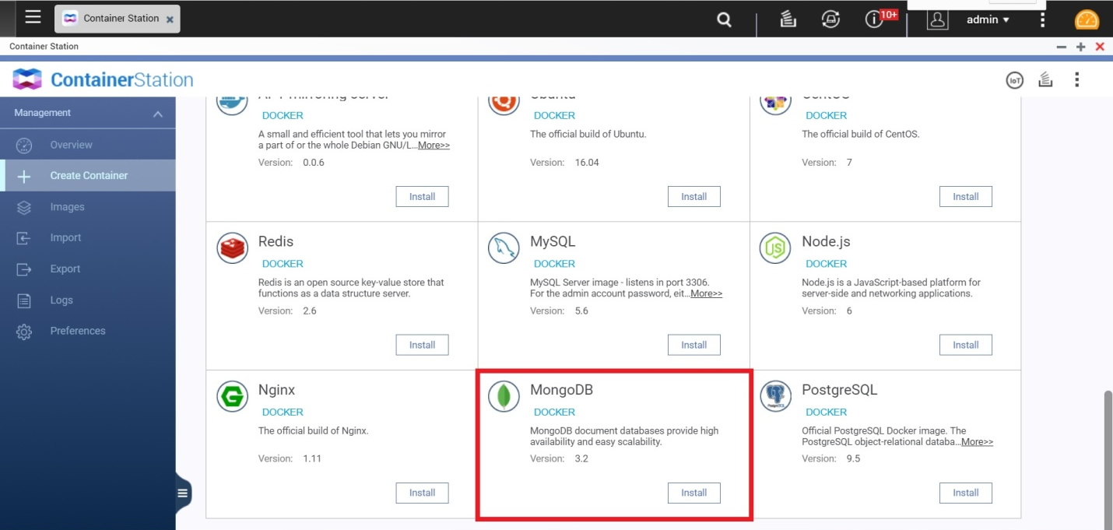Viewport: 1113px width, 530px height.
Task: Open Import in sidebar
Action: tap(87, 238)
